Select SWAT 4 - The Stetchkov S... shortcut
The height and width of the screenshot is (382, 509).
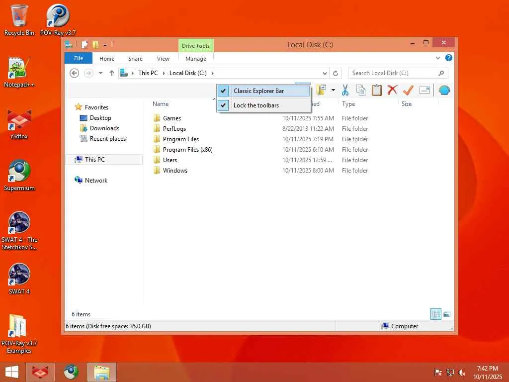tap(19, 231)
